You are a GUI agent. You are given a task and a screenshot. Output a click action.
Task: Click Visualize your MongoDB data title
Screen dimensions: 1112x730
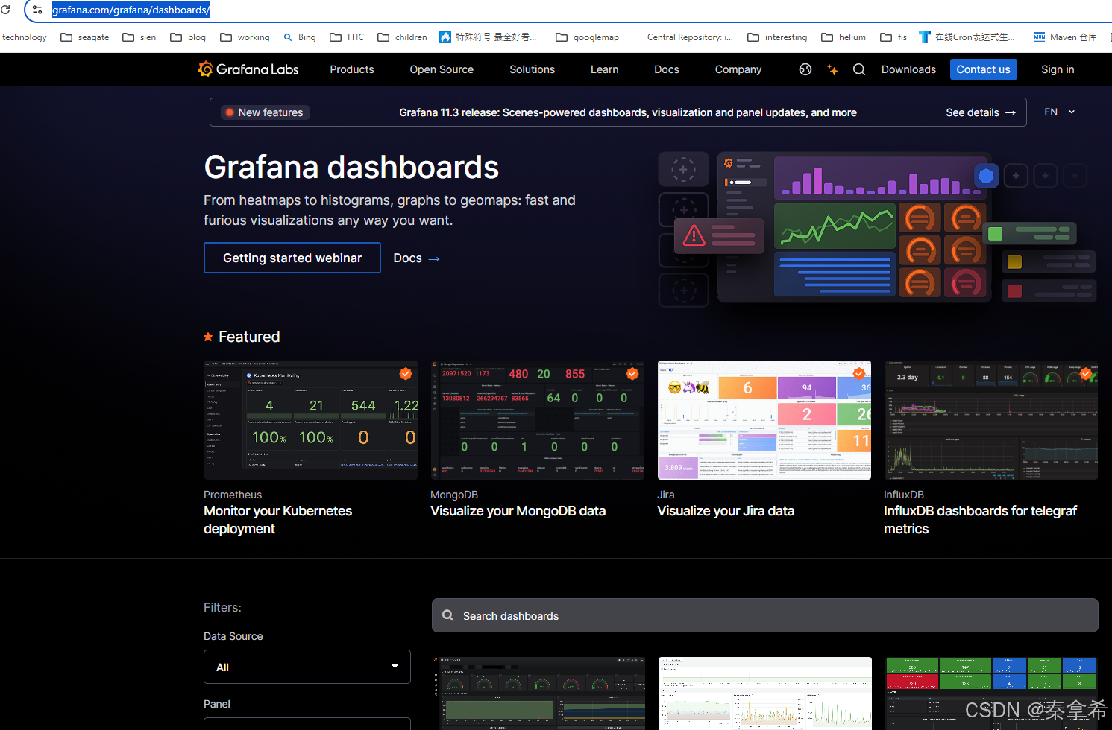tap(518, 511)
